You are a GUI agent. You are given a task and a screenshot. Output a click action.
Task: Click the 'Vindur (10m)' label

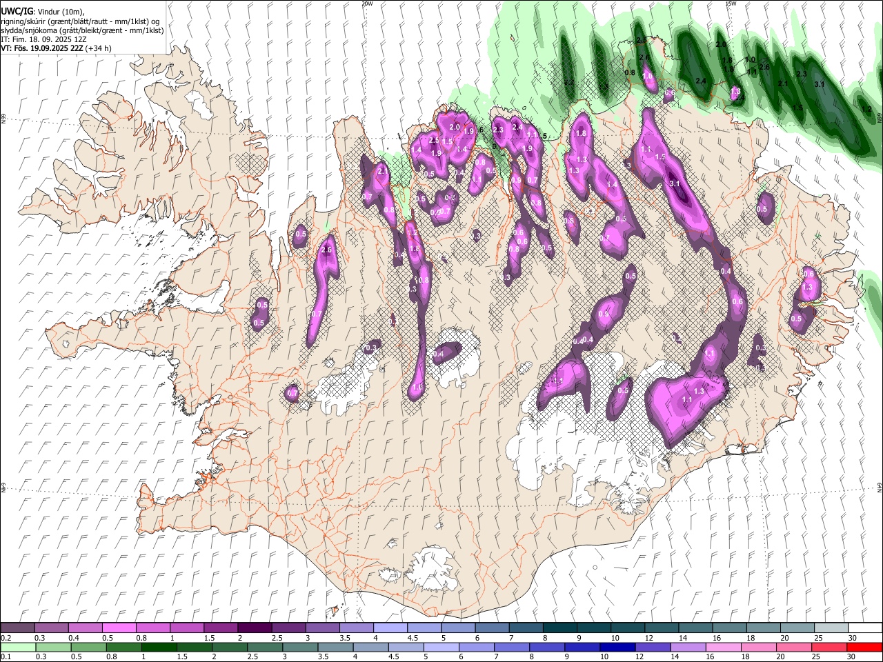pos(60,12)
